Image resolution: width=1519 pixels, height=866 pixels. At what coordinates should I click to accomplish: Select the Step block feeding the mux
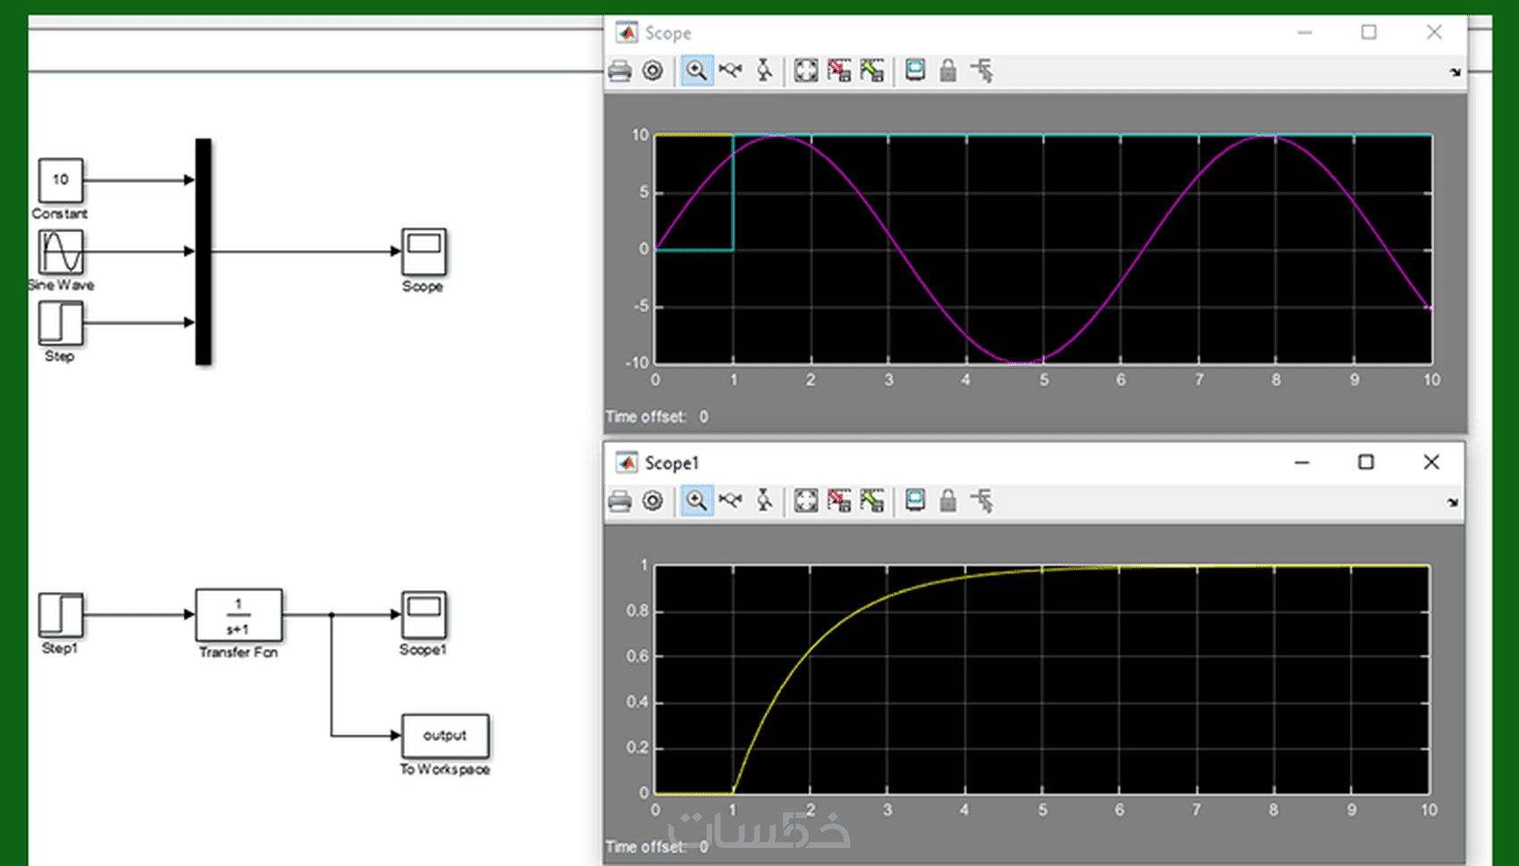tap(61, 323)
